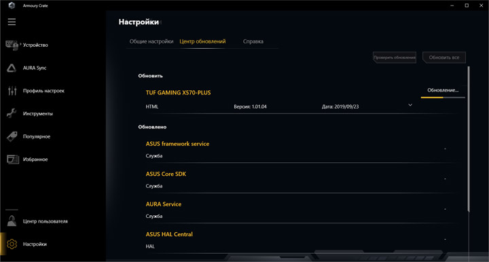Image resolution: width=489 pixels, height=262 pixels.
Task: Click the Настройки page heading
Action: [139, 22]
